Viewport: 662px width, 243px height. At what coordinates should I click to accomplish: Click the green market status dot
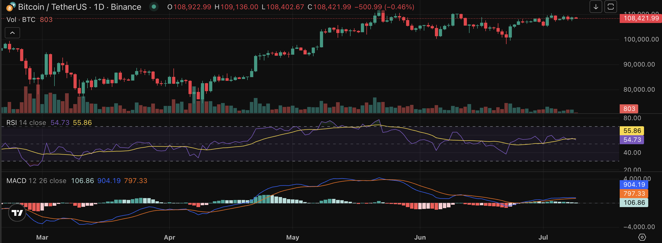click(154, 7)
